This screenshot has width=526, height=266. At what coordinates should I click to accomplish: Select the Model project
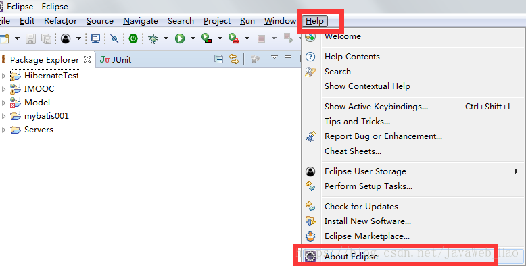37,102
